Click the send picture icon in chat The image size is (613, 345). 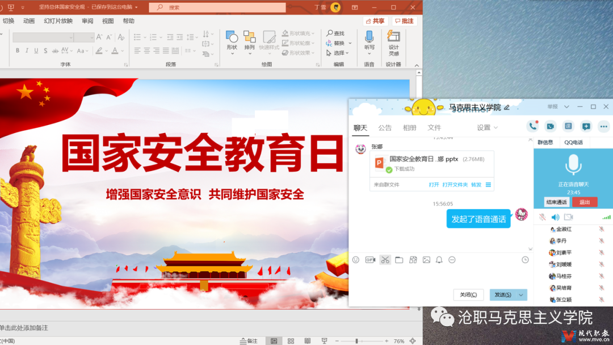coord(426,260)
